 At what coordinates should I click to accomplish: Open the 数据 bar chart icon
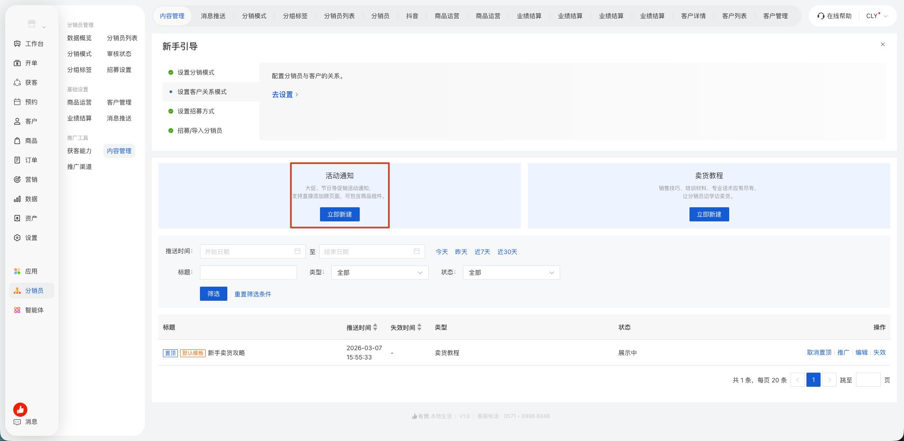pos(17,199)
